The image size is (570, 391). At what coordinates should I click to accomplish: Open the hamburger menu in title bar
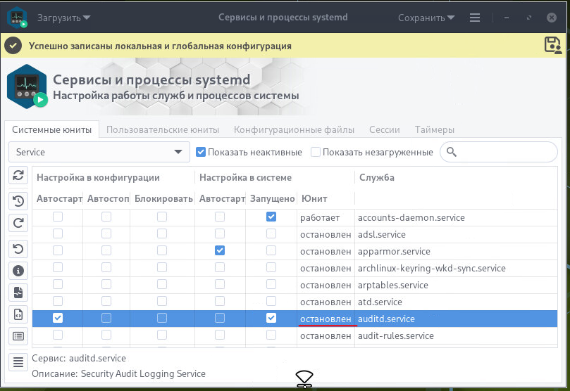tap(475, 18)
